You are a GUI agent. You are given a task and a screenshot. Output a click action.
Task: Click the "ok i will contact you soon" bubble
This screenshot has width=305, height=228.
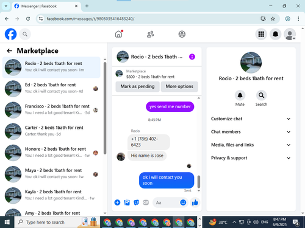tap(167, 180)
